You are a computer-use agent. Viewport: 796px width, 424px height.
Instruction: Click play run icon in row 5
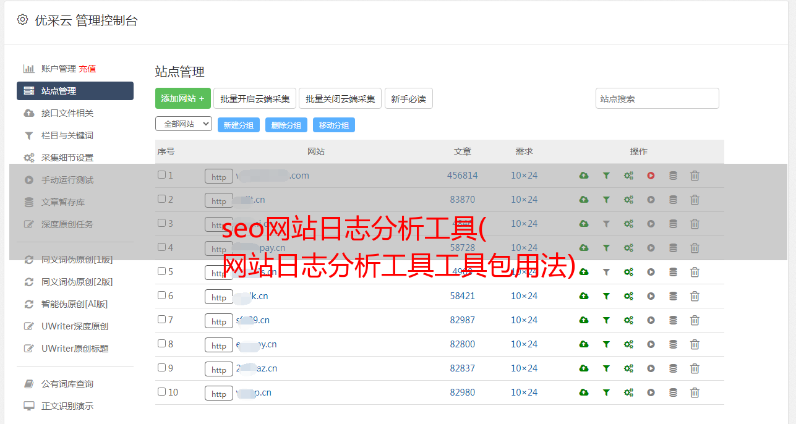(651, 272)
